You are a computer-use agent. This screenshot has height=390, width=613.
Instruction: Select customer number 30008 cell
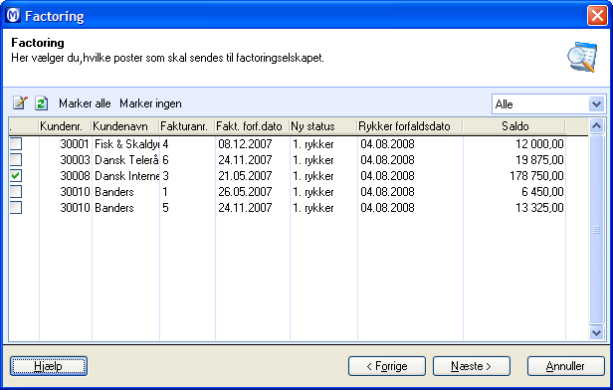point(75,176)
